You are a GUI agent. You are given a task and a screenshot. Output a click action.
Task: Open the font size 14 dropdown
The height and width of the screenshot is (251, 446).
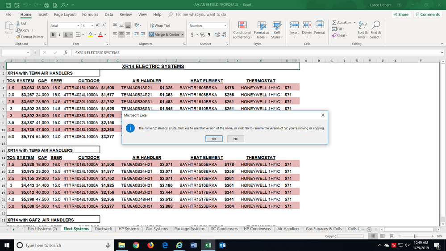pos(92,25)
